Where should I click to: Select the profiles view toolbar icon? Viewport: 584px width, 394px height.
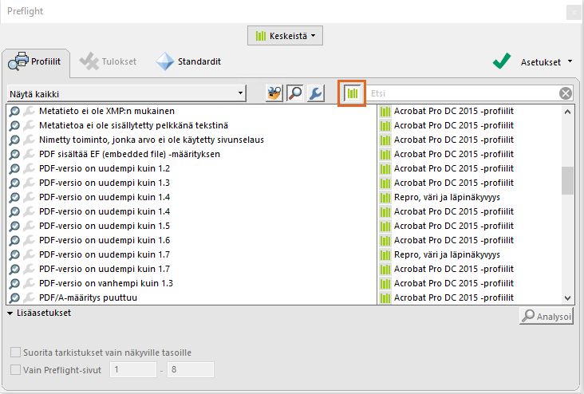pos(274,93)
